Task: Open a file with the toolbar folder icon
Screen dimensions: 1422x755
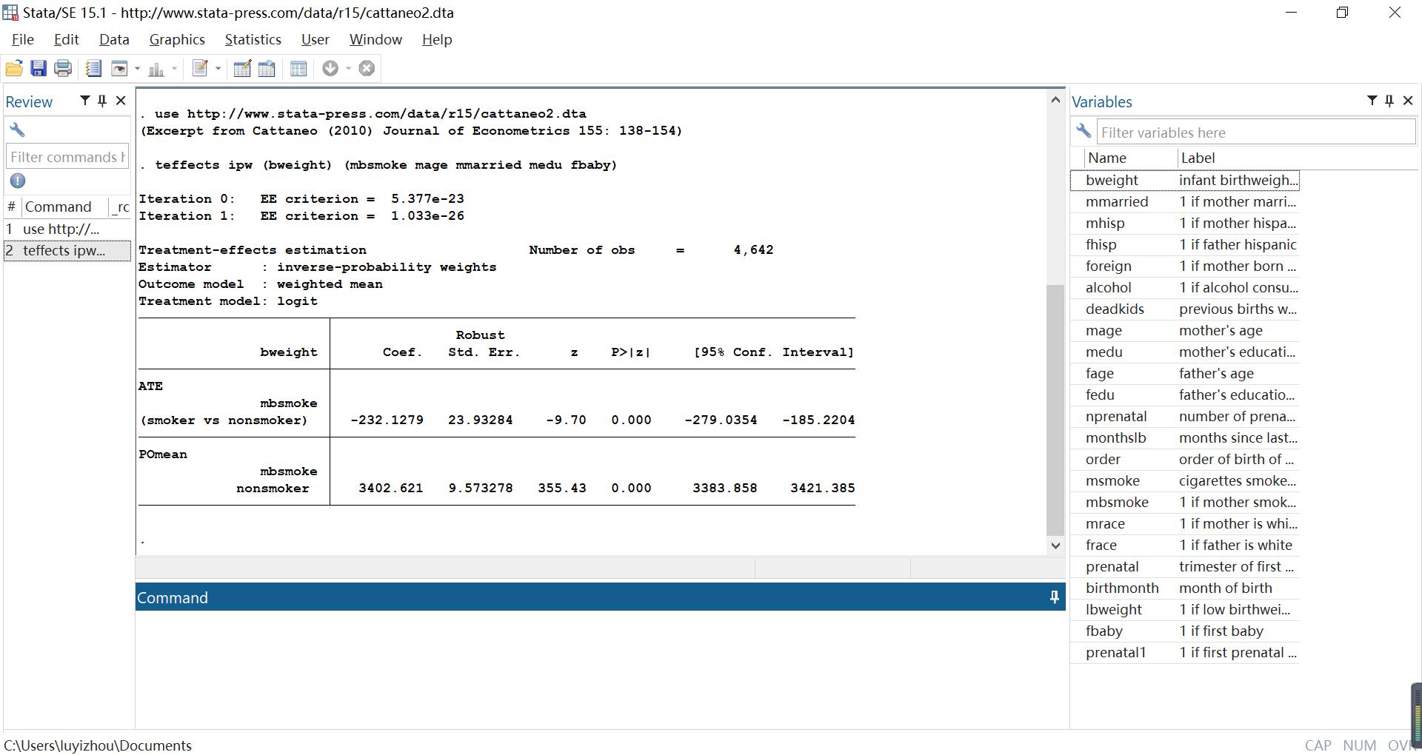Action: pos(13,69)
